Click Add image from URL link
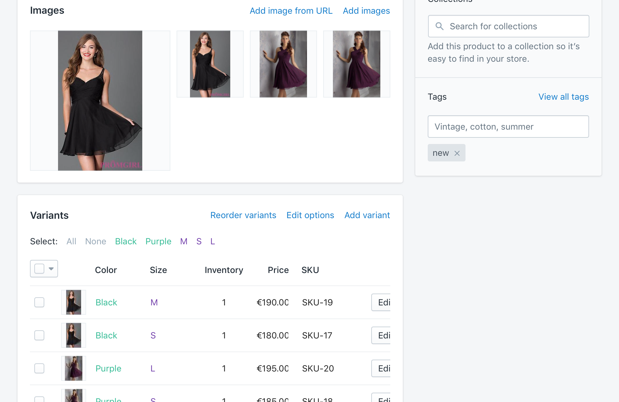The height and width of the screenshot is (402, 619). 291,11
